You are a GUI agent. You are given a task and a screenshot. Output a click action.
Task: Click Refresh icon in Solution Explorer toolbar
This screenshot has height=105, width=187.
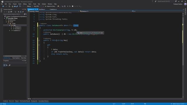pyautogui.click(x=21, y=12)
